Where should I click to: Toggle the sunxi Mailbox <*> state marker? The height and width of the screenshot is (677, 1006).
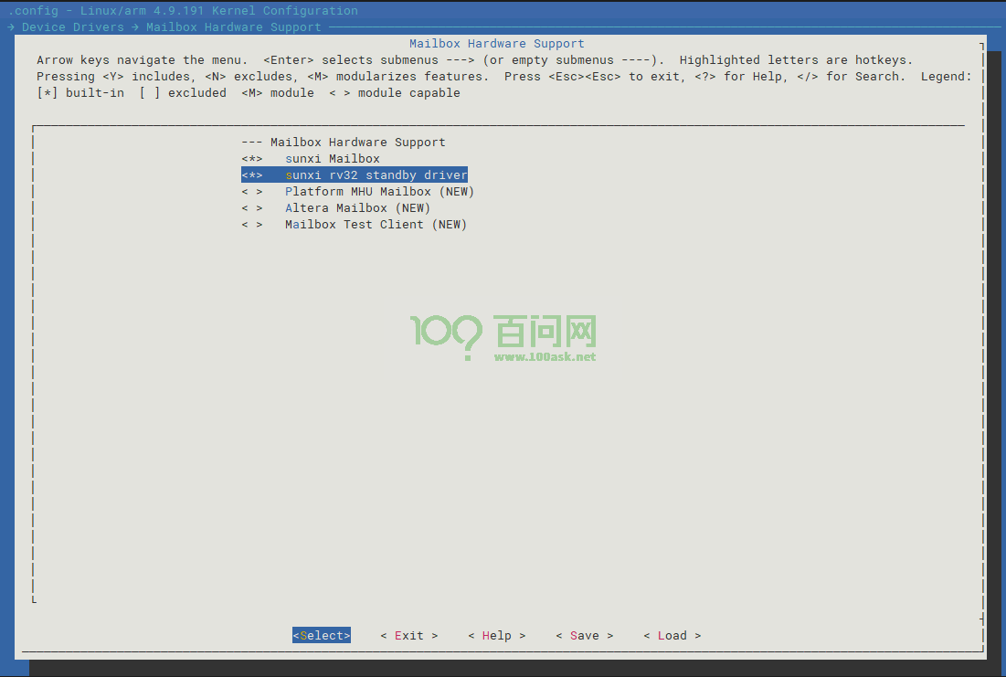(x=252, y=159)
